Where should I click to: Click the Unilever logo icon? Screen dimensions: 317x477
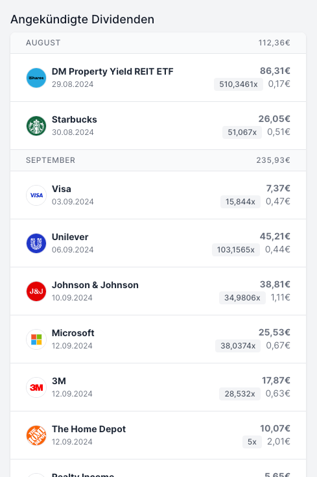[36, 243]
